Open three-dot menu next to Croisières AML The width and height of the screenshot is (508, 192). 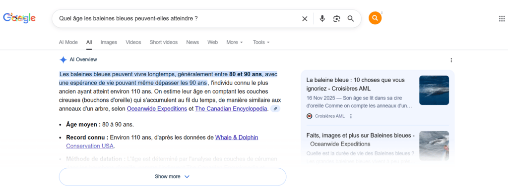(351, 116)
